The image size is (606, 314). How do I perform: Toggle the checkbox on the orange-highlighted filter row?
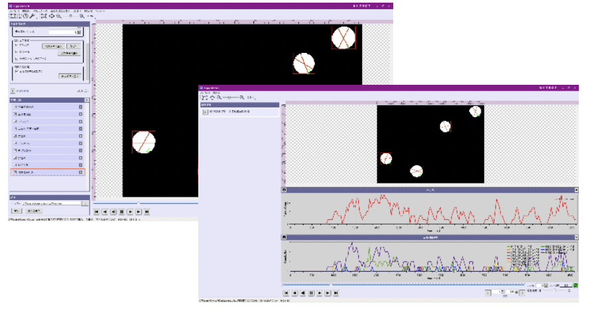coord(15,172)
